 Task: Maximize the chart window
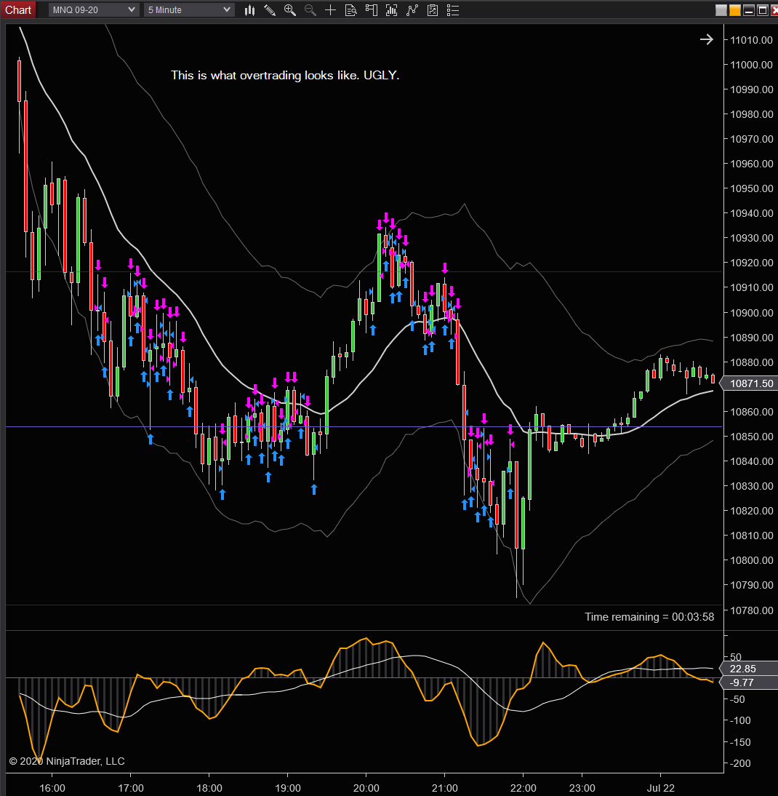point(762,10)
